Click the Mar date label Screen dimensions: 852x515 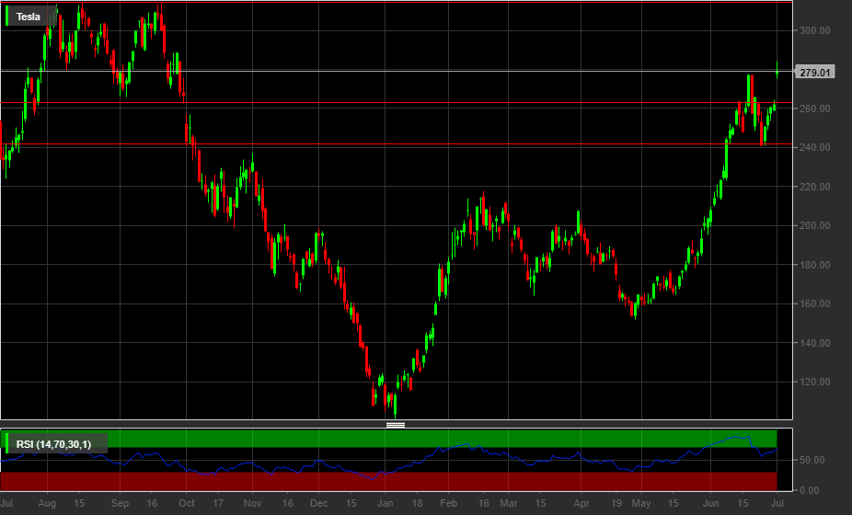509,504
